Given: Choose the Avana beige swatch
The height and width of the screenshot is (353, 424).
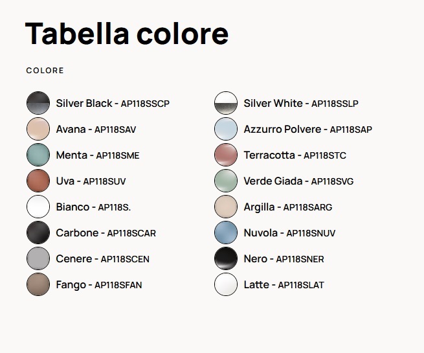Looking at the screenshot, I should [x=38, y=129].
